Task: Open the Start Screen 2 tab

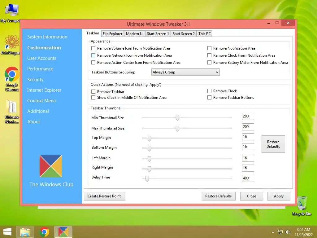Action: 184,33
